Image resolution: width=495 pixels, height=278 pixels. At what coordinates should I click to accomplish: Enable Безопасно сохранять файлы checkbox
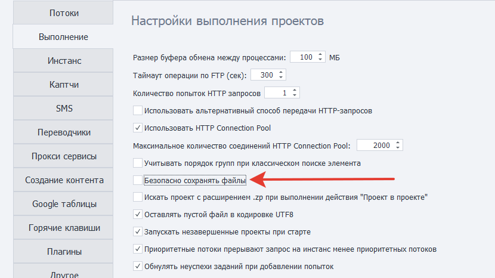coord(138,180)
